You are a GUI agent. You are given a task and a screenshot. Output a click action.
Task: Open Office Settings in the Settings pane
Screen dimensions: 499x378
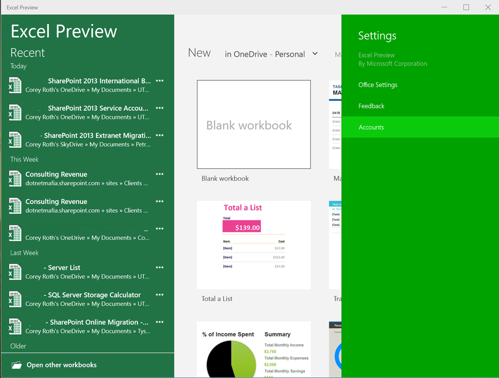pyautogui.click(x=378, y=85)
